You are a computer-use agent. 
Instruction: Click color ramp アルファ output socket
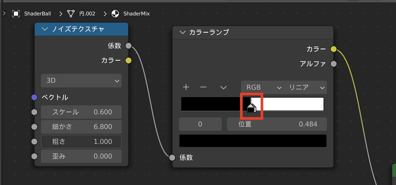click(x=334, y=64)
